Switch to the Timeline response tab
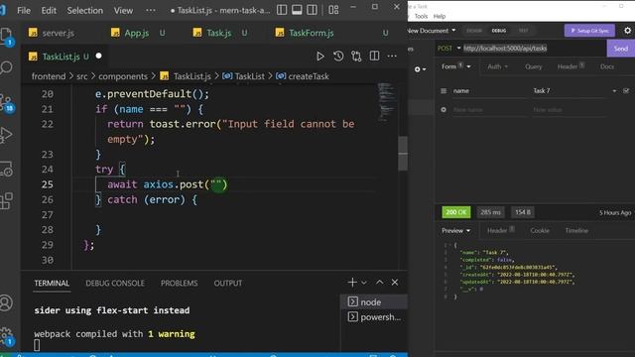 (x=576, y=231)
